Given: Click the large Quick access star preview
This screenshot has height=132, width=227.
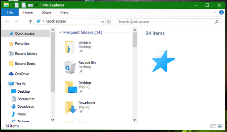Looking at the screenshot, I should click(x=162, y=61).
